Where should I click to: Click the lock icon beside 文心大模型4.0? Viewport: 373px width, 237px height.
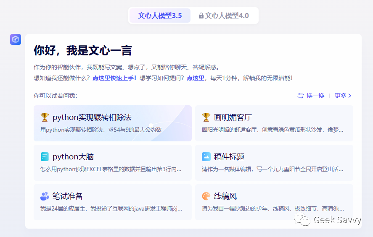[x=201, y=16]
